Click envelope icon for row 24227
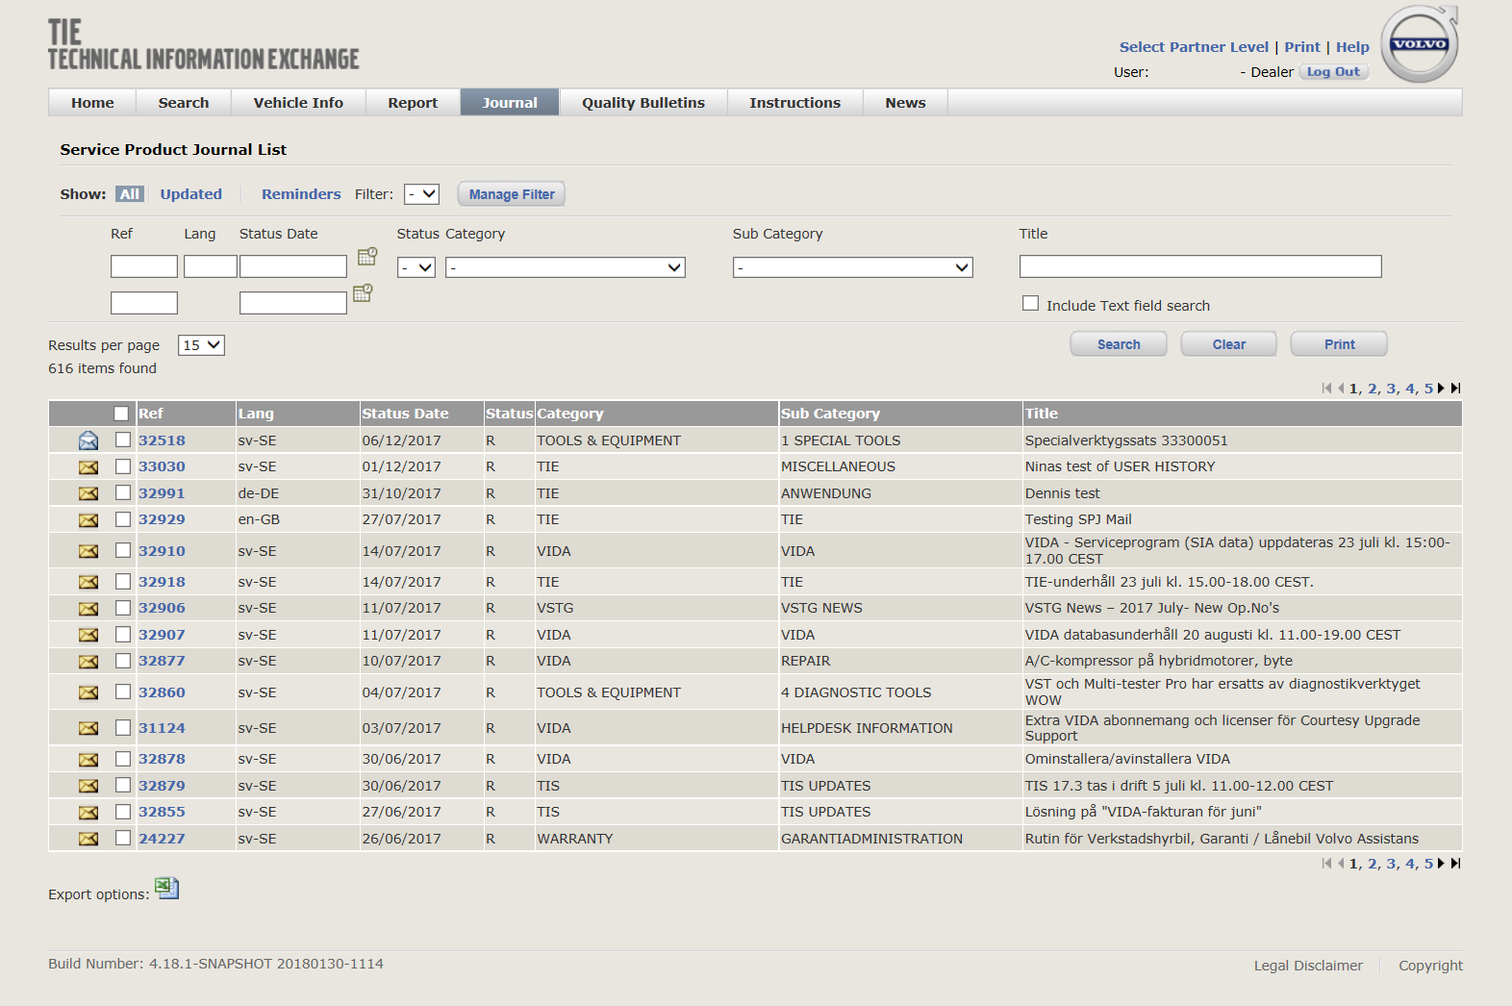The image size is (1512, 1006). click(x=88, y=840)
